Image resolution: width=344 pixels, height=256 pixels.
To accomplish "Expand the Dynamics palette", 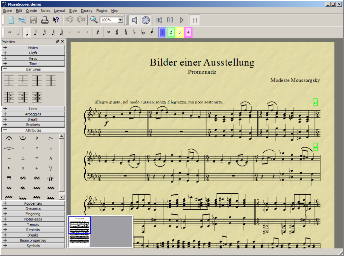I will (33, 208).
